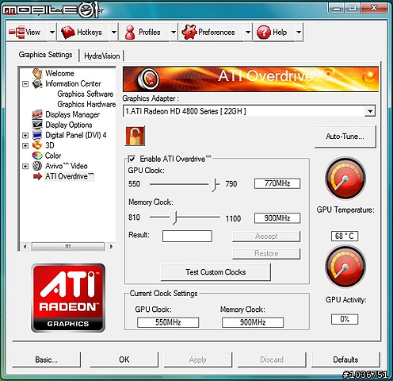Click the Auto-Tune... button
393x381 pixels.
(345, 137)
